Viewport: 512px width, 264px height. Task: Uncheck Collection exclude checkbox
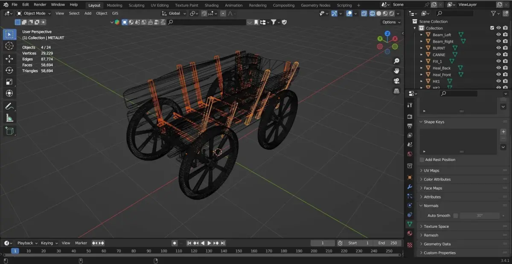pos(492,28)
